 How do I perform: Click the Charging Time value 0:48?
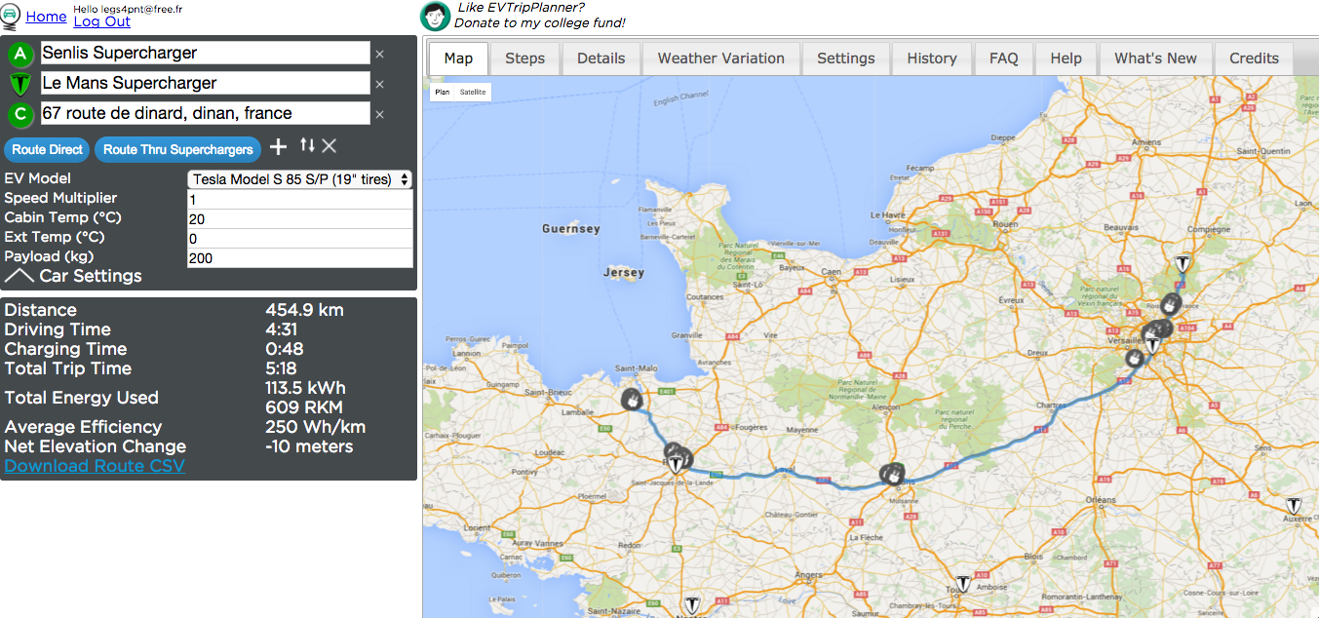click(x=285, y=349)
